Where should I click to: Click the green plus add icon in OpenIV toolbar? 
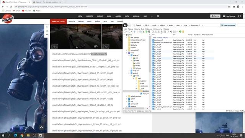coord(180,31)
